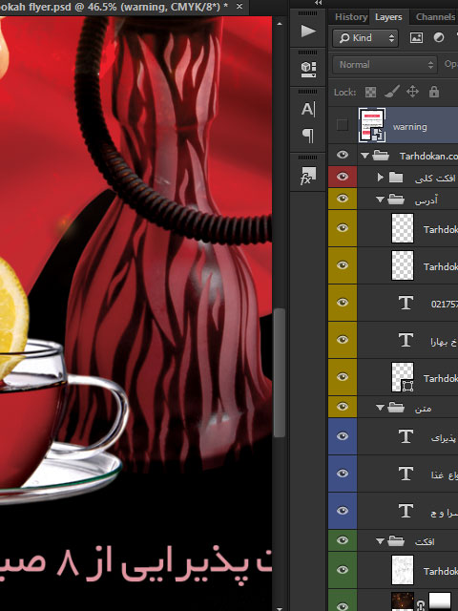Open the Paragraph panel icon
The width and height of the screenshot is (458, 611).
point(307,136)
